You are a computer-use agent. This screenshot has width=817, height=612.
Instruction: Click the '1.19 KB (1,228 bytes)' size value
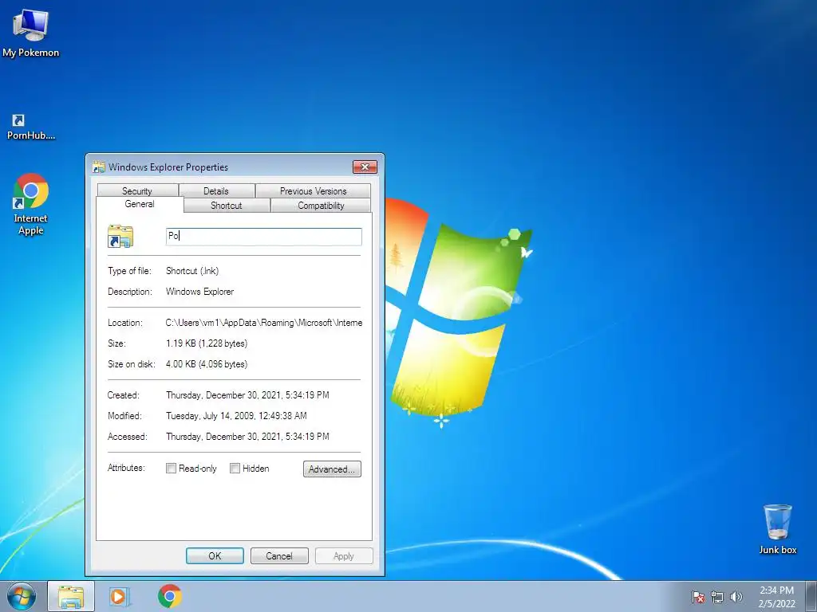click(207, 343)
